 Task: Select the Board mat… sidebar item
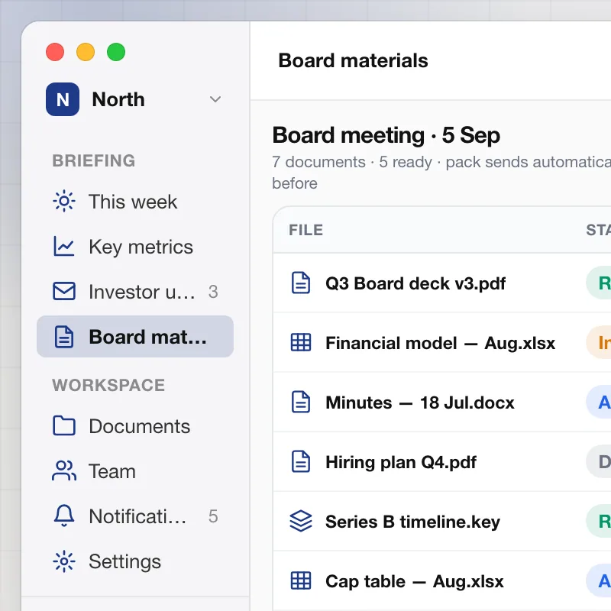(135, 337)
